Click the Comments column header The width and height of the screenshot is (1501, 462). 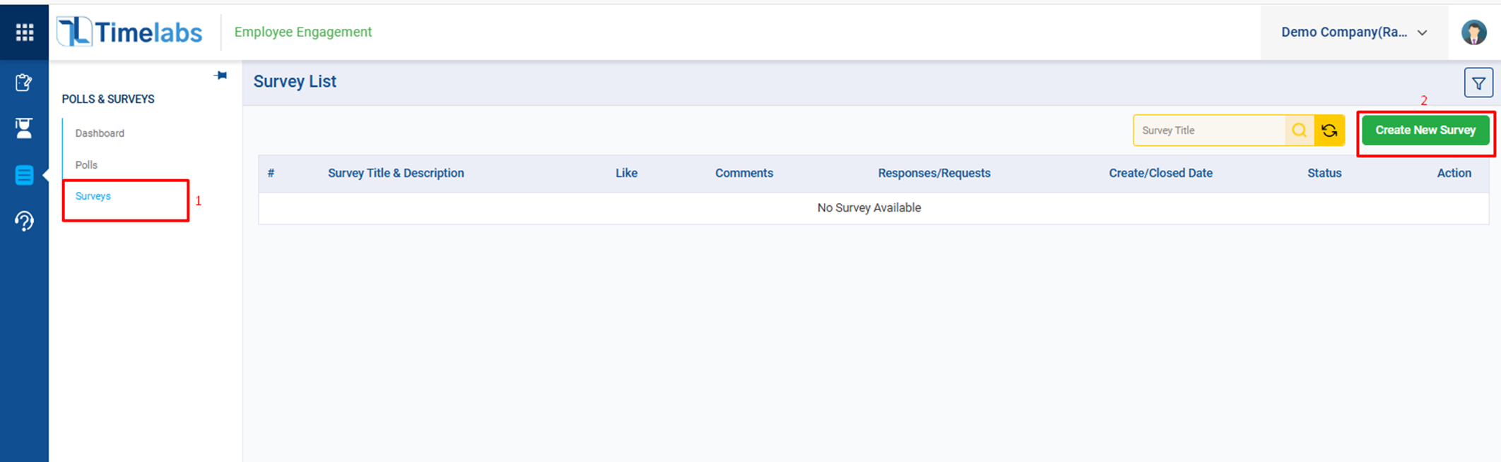click(x=744, y=174)
